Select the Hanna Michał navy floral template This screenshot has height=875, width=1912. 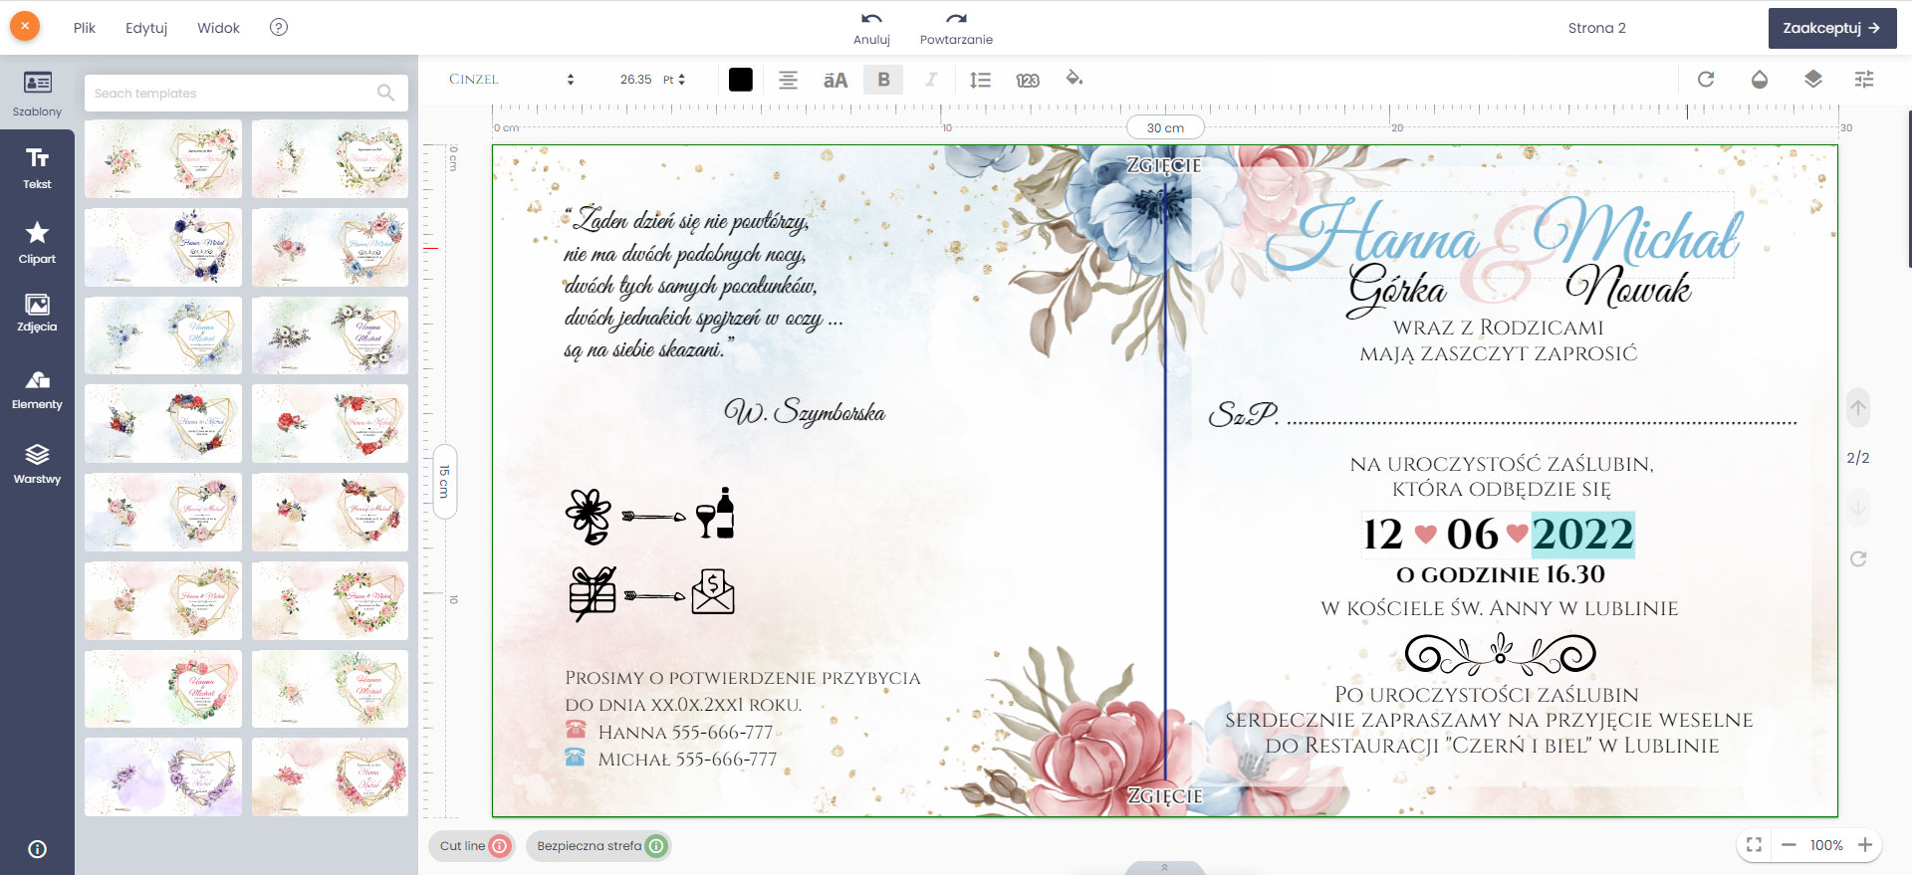163,248
